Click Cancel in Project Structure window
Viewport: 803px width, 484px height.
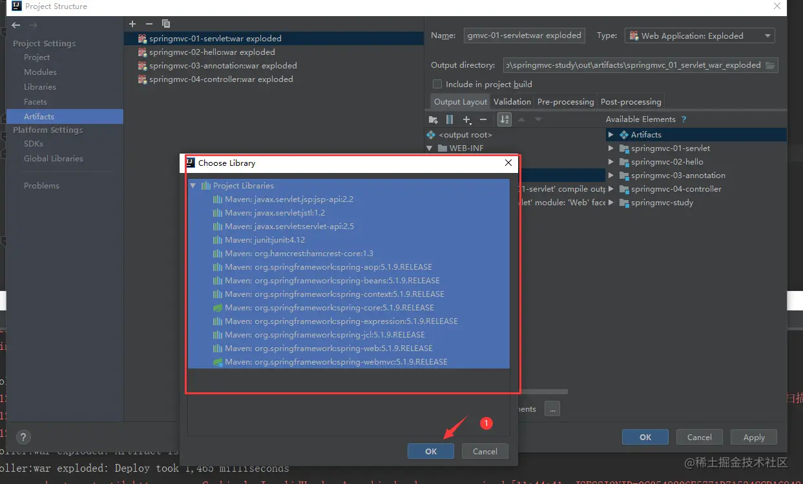pos(700,437)
